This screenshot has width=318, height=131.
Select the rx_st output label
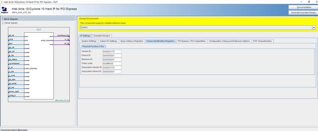coord(67,39)
